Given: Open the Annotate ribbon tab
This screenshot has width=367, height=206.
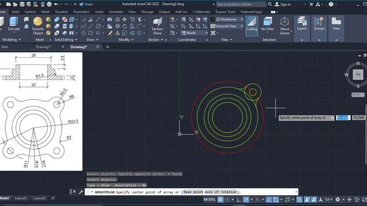Looking at the screenshot, I should click(x=116, y=11).
